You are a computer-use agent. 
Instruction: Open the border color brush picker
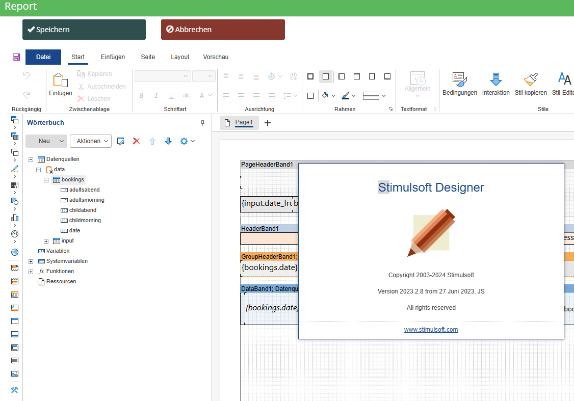(x=349, y=95)
